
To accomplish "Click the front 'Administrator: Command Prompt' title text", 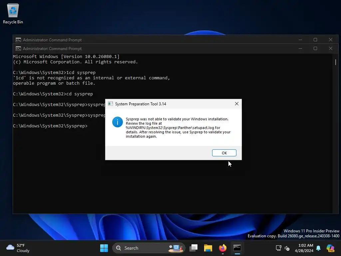I will [x=52, y=49].
